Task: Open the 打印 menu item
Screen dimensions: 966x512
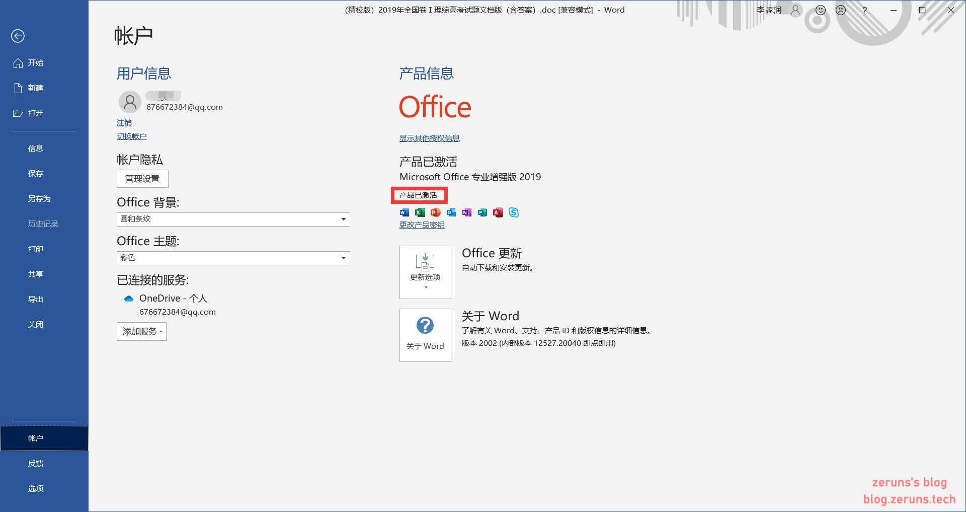Action: coord(36,249)
